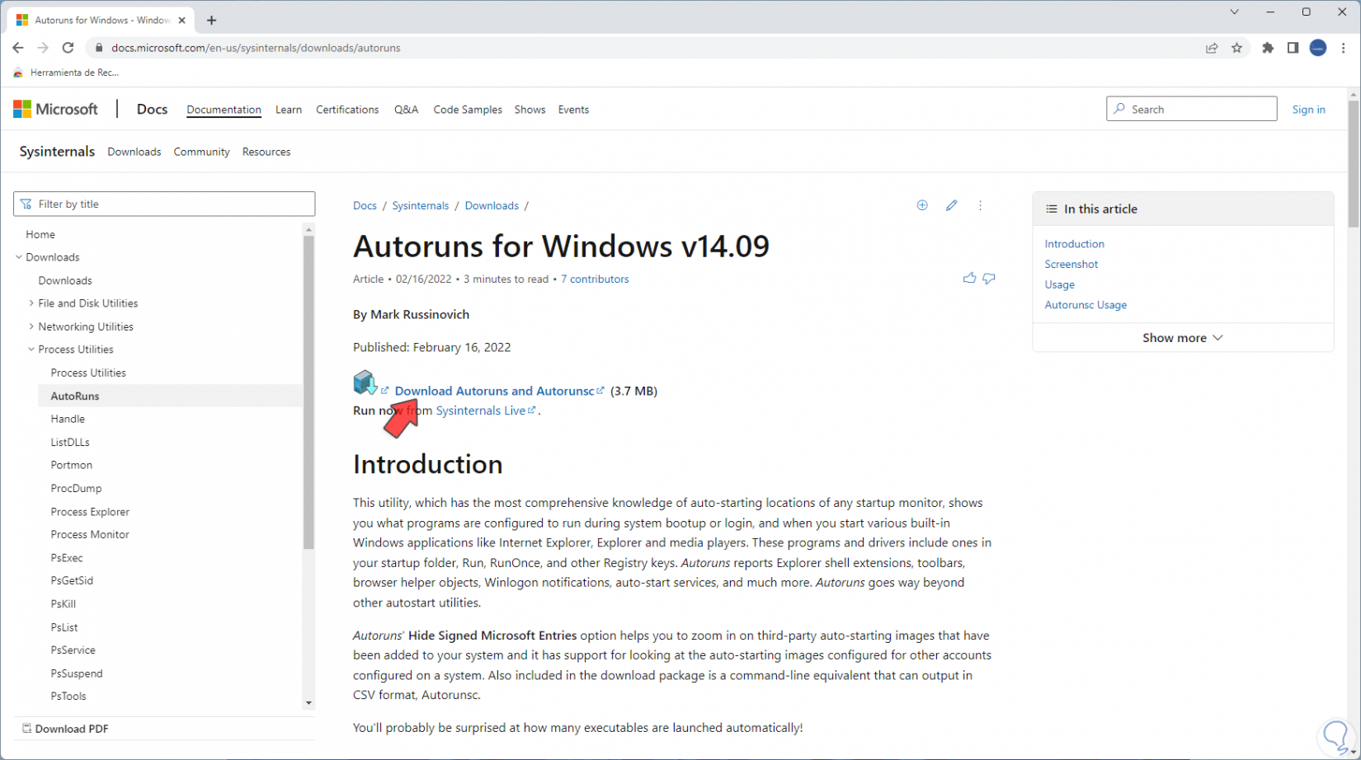Expand the Networking Utilities section
Viewport: 1361px width, 760px height.
click(x=31, y=326)
